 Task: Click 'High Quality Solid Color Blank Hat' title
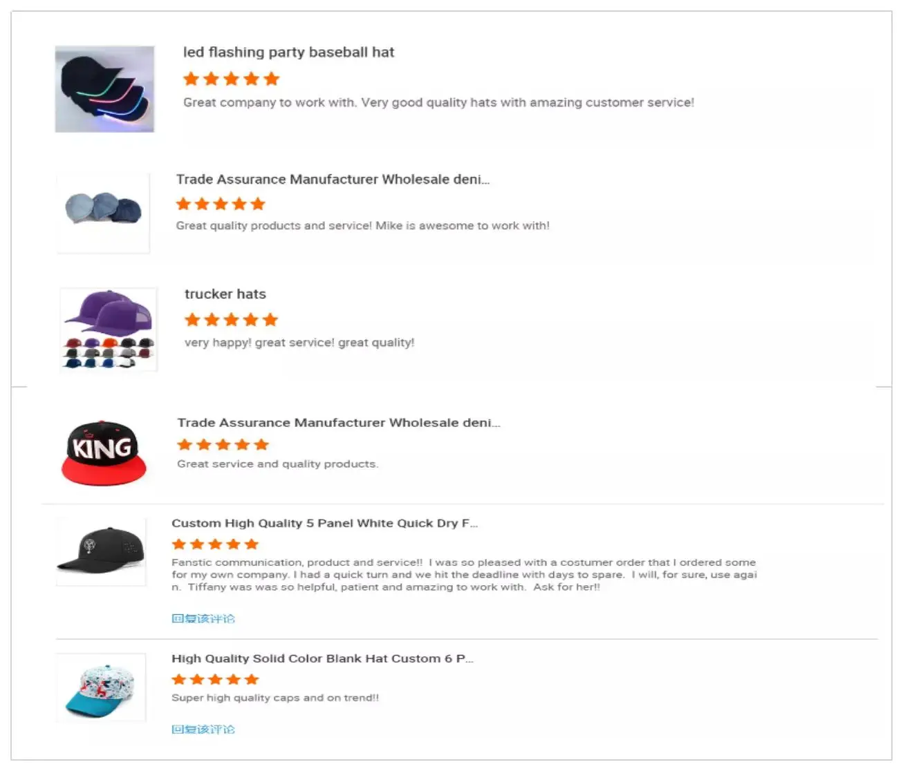(x=322, y=659)
